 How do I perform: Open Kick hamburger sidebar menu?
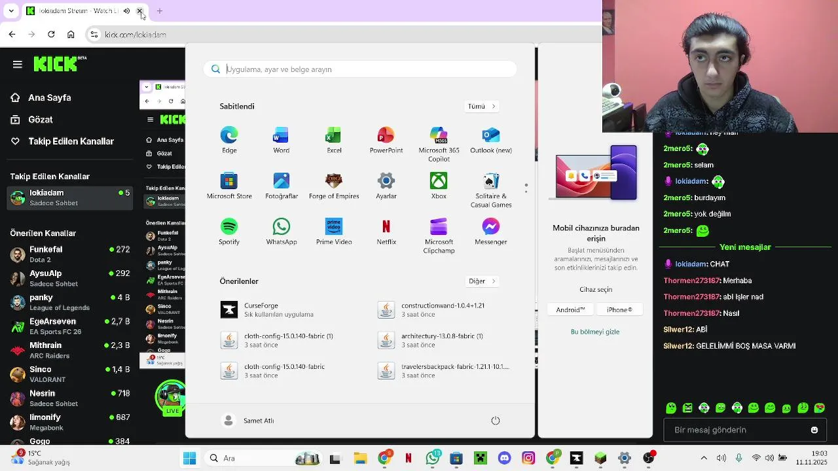click(x=18, y=64)
